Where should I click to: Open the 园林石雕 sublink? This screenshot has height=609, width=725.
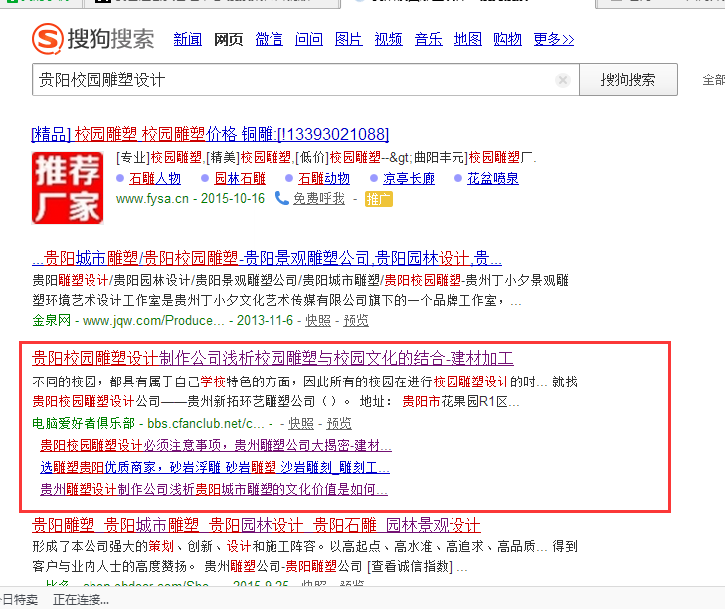(240, 179)
